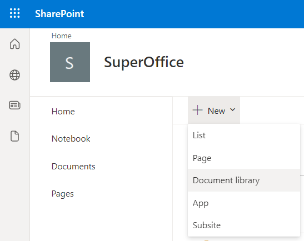
Task: Open the Home icon in app bar
Action: [x=15, y=44]
